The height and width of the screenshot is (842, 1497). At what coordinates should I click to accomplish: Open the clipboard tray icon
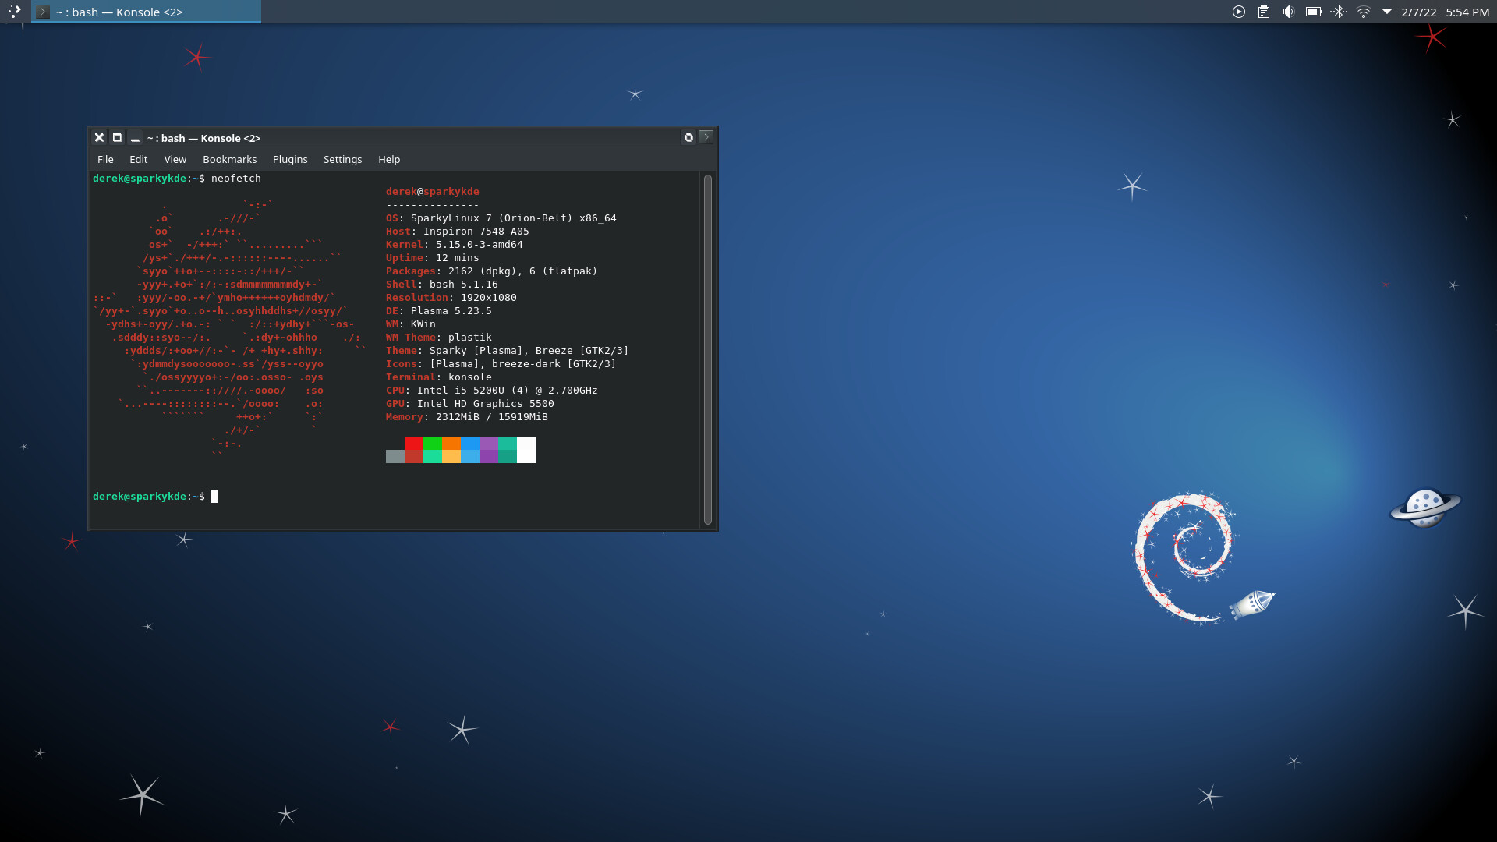point(1264,12)
